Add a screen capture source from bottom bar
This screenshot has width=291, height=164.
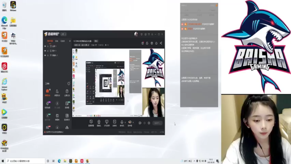coord(91,123)
